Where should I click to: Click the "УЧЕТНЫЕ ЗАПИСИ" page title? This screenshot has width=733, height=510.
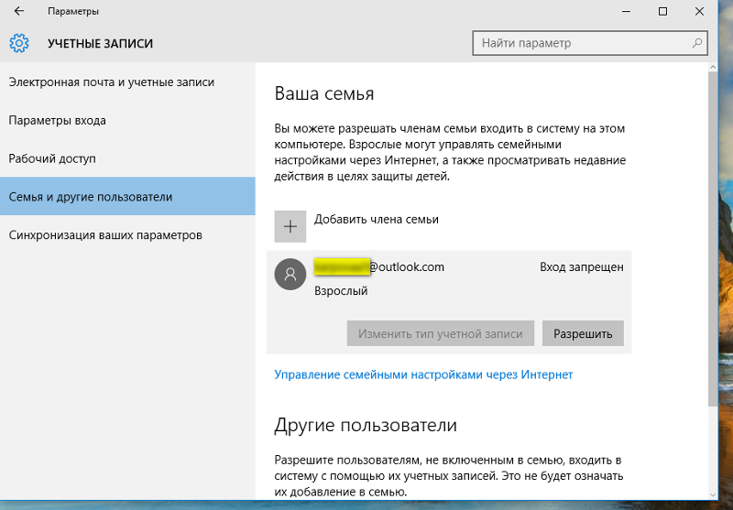coord(100,43)
